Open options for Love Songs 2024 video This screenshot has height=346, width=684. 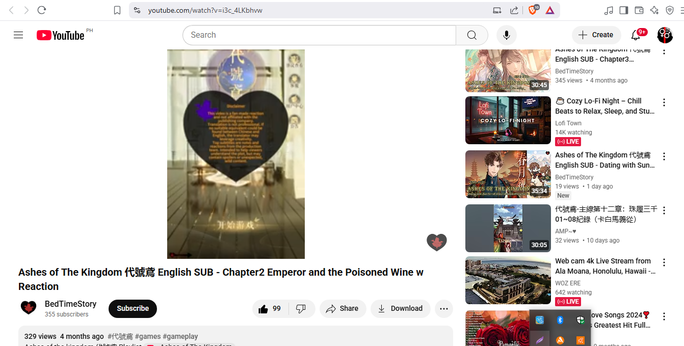(664, 316)
